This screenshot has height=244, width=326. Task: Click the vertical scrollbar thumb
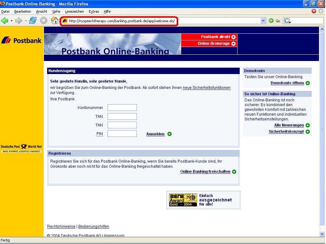(322, 128)
